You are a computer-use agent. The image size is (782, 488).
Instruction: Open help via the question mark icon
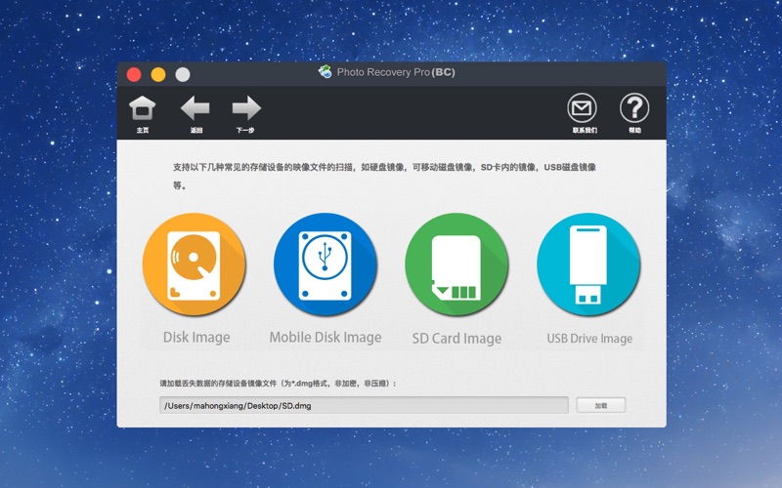coord(634,109)
